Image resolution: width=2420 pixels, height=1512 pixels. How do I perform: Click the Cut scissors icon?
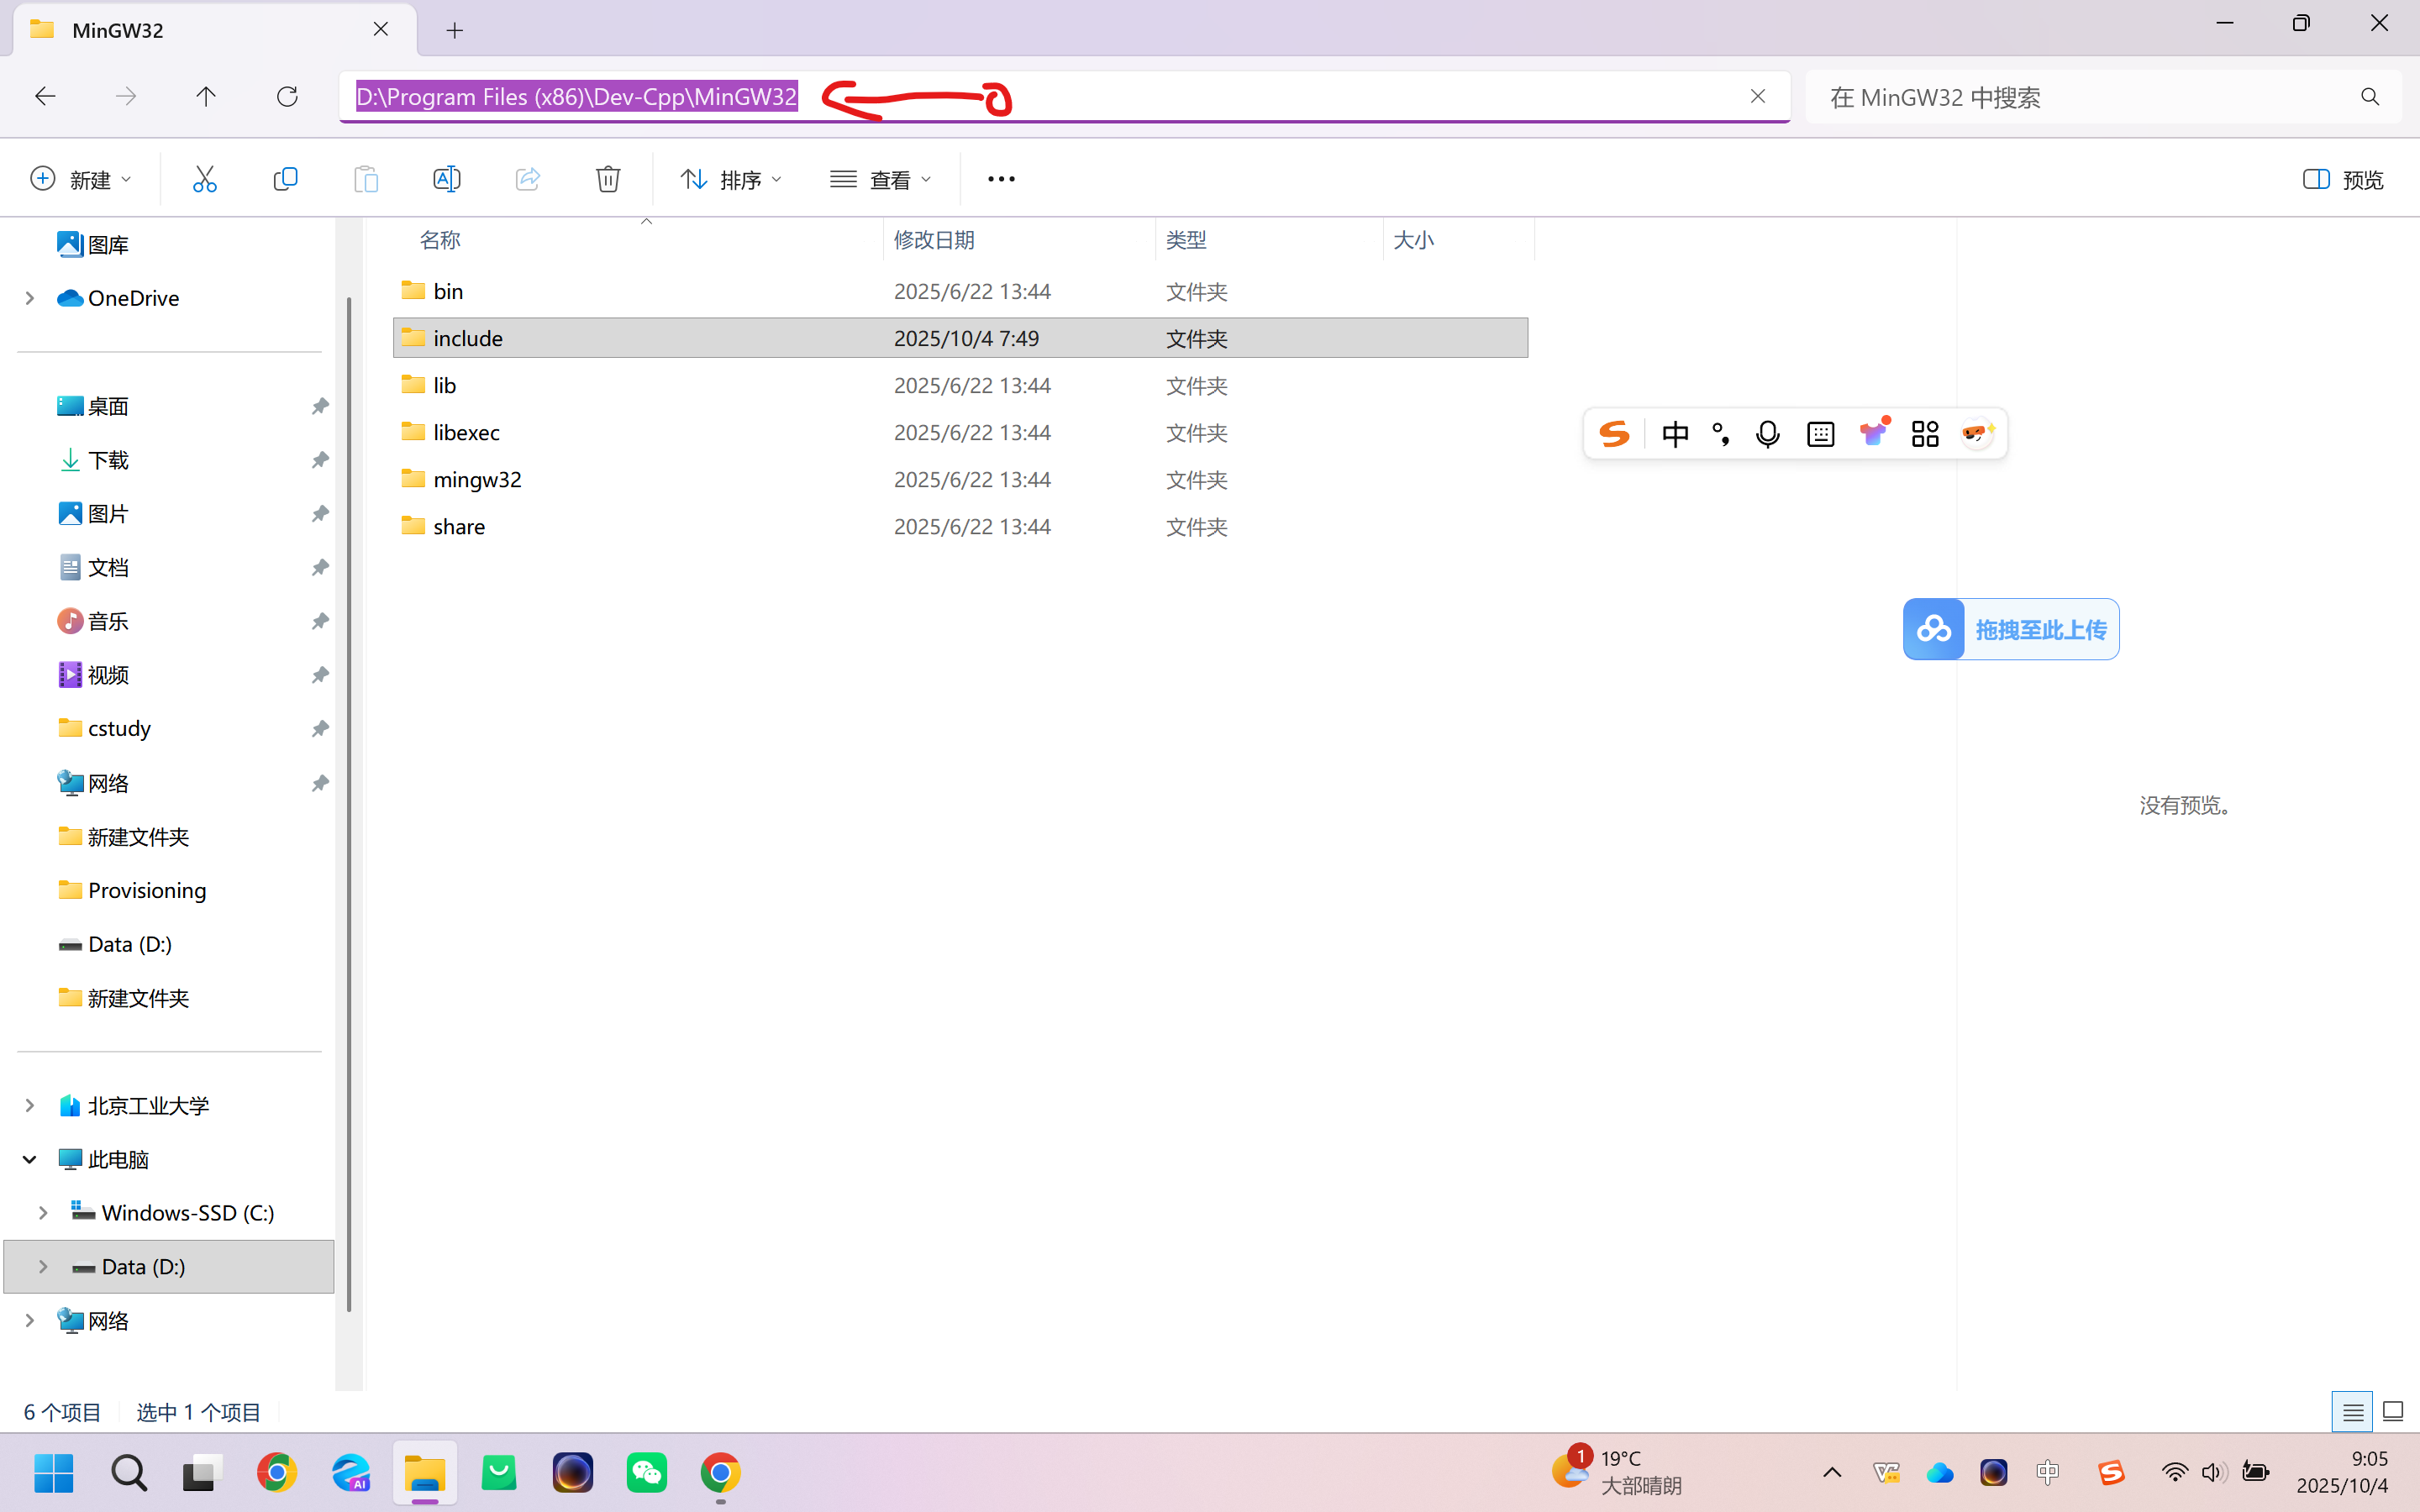(204, 179)
